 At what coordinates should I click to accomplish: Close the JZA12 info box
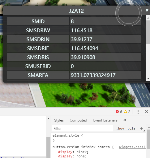pos(147,10)
